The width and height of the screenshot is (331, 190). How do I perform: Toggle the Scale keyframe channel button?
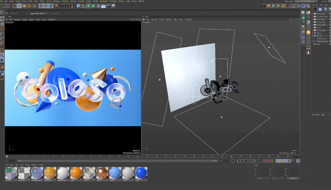coord(281,161)
